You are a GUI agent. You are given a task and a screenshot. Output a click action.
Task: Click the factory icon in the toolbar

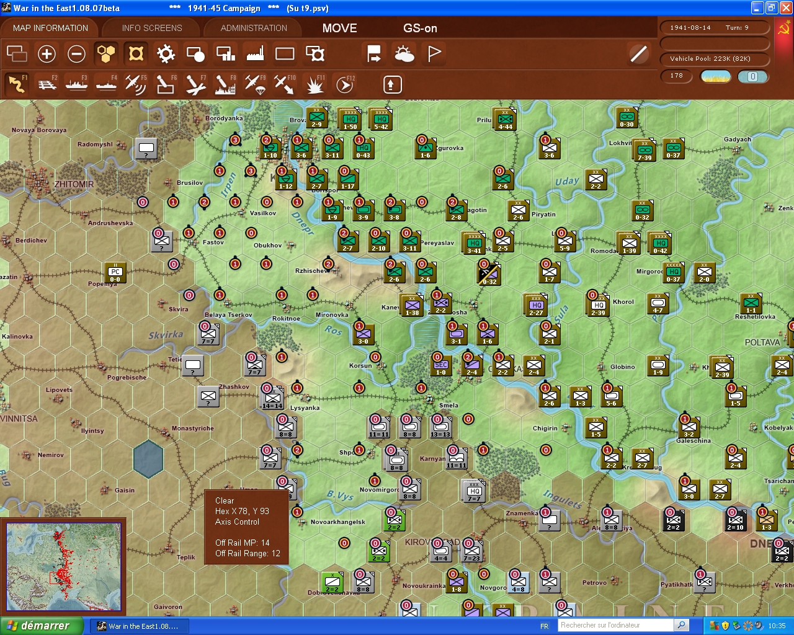click(255, 54)
